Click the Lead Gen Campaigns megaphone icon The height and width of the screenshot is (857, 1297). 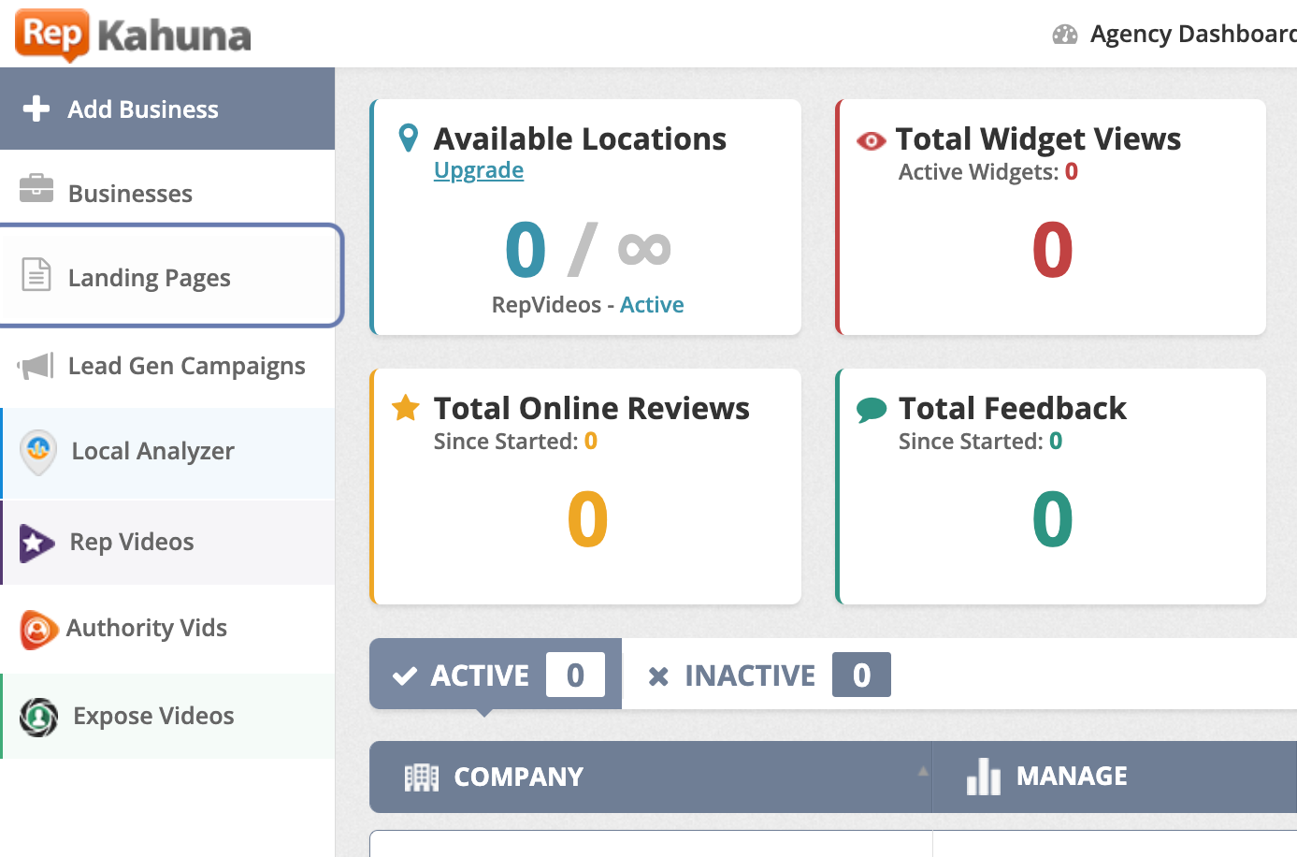36,366
